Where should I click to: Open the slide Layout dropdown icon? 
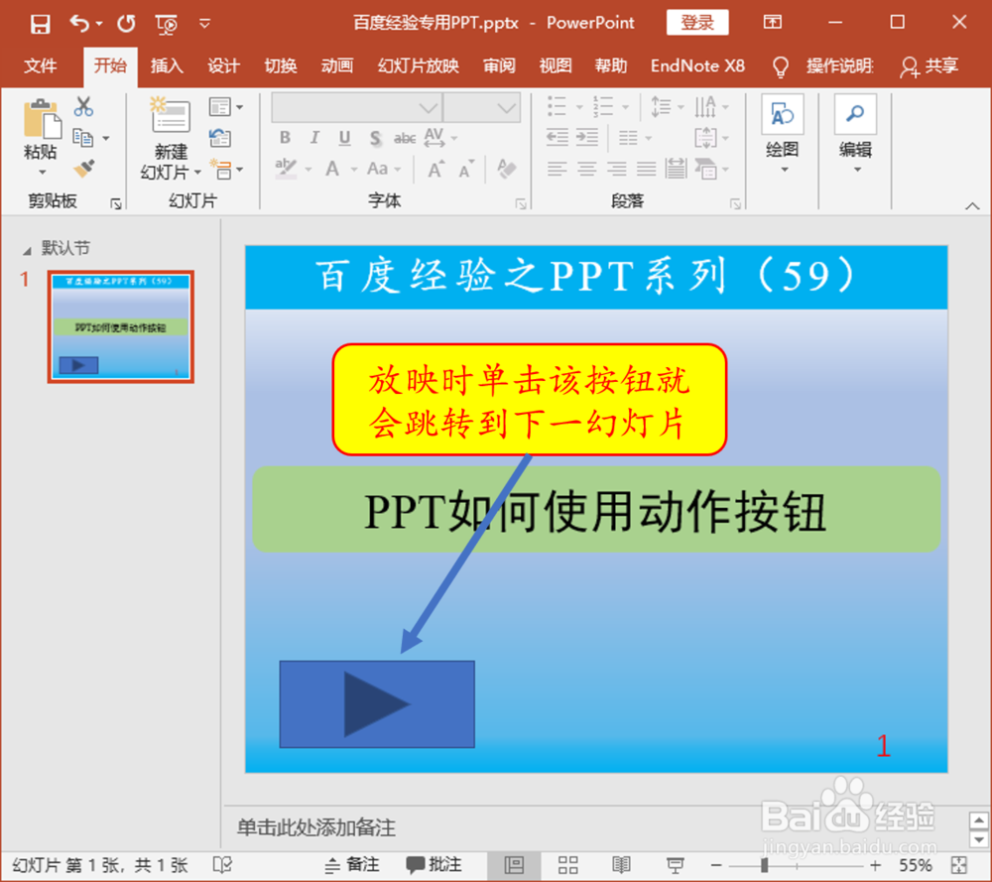click(x=225, y=107)
